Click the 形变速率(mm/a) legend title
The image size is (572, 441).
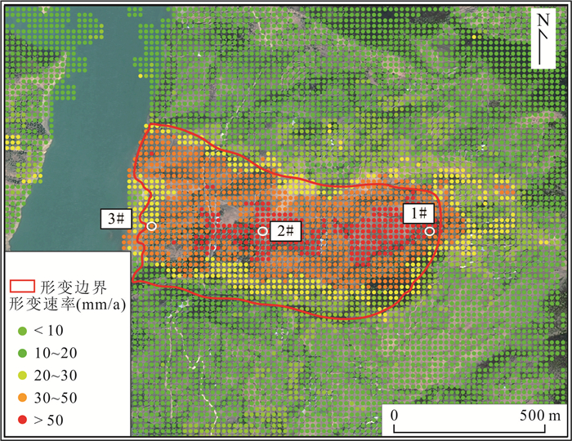[68, 304]
